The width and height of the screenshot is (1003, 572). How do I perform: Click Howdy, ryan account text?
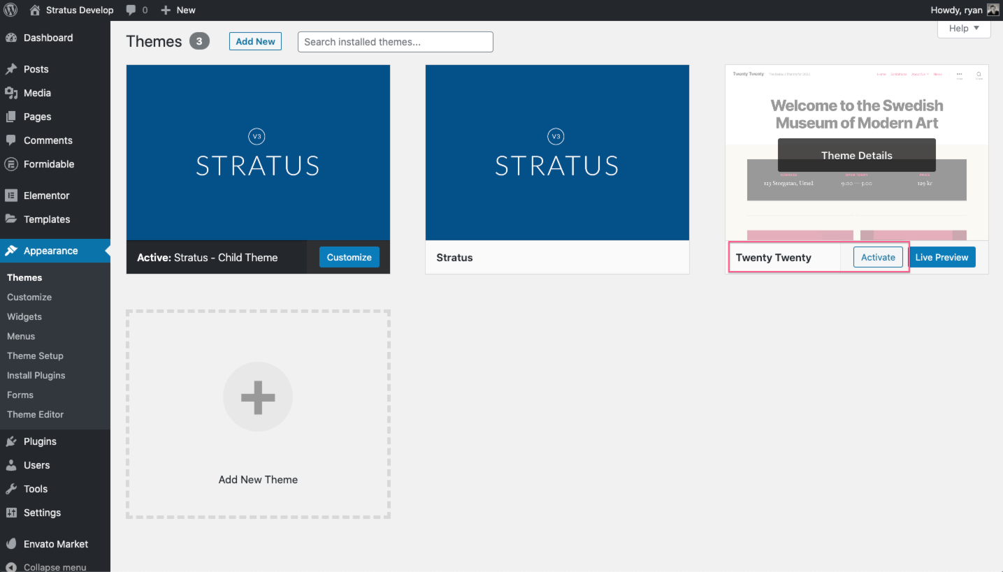[957, 10]
